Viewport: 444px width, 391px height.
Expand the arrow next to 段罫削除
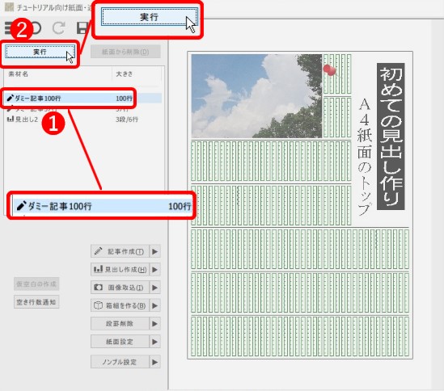coord(155,324)
